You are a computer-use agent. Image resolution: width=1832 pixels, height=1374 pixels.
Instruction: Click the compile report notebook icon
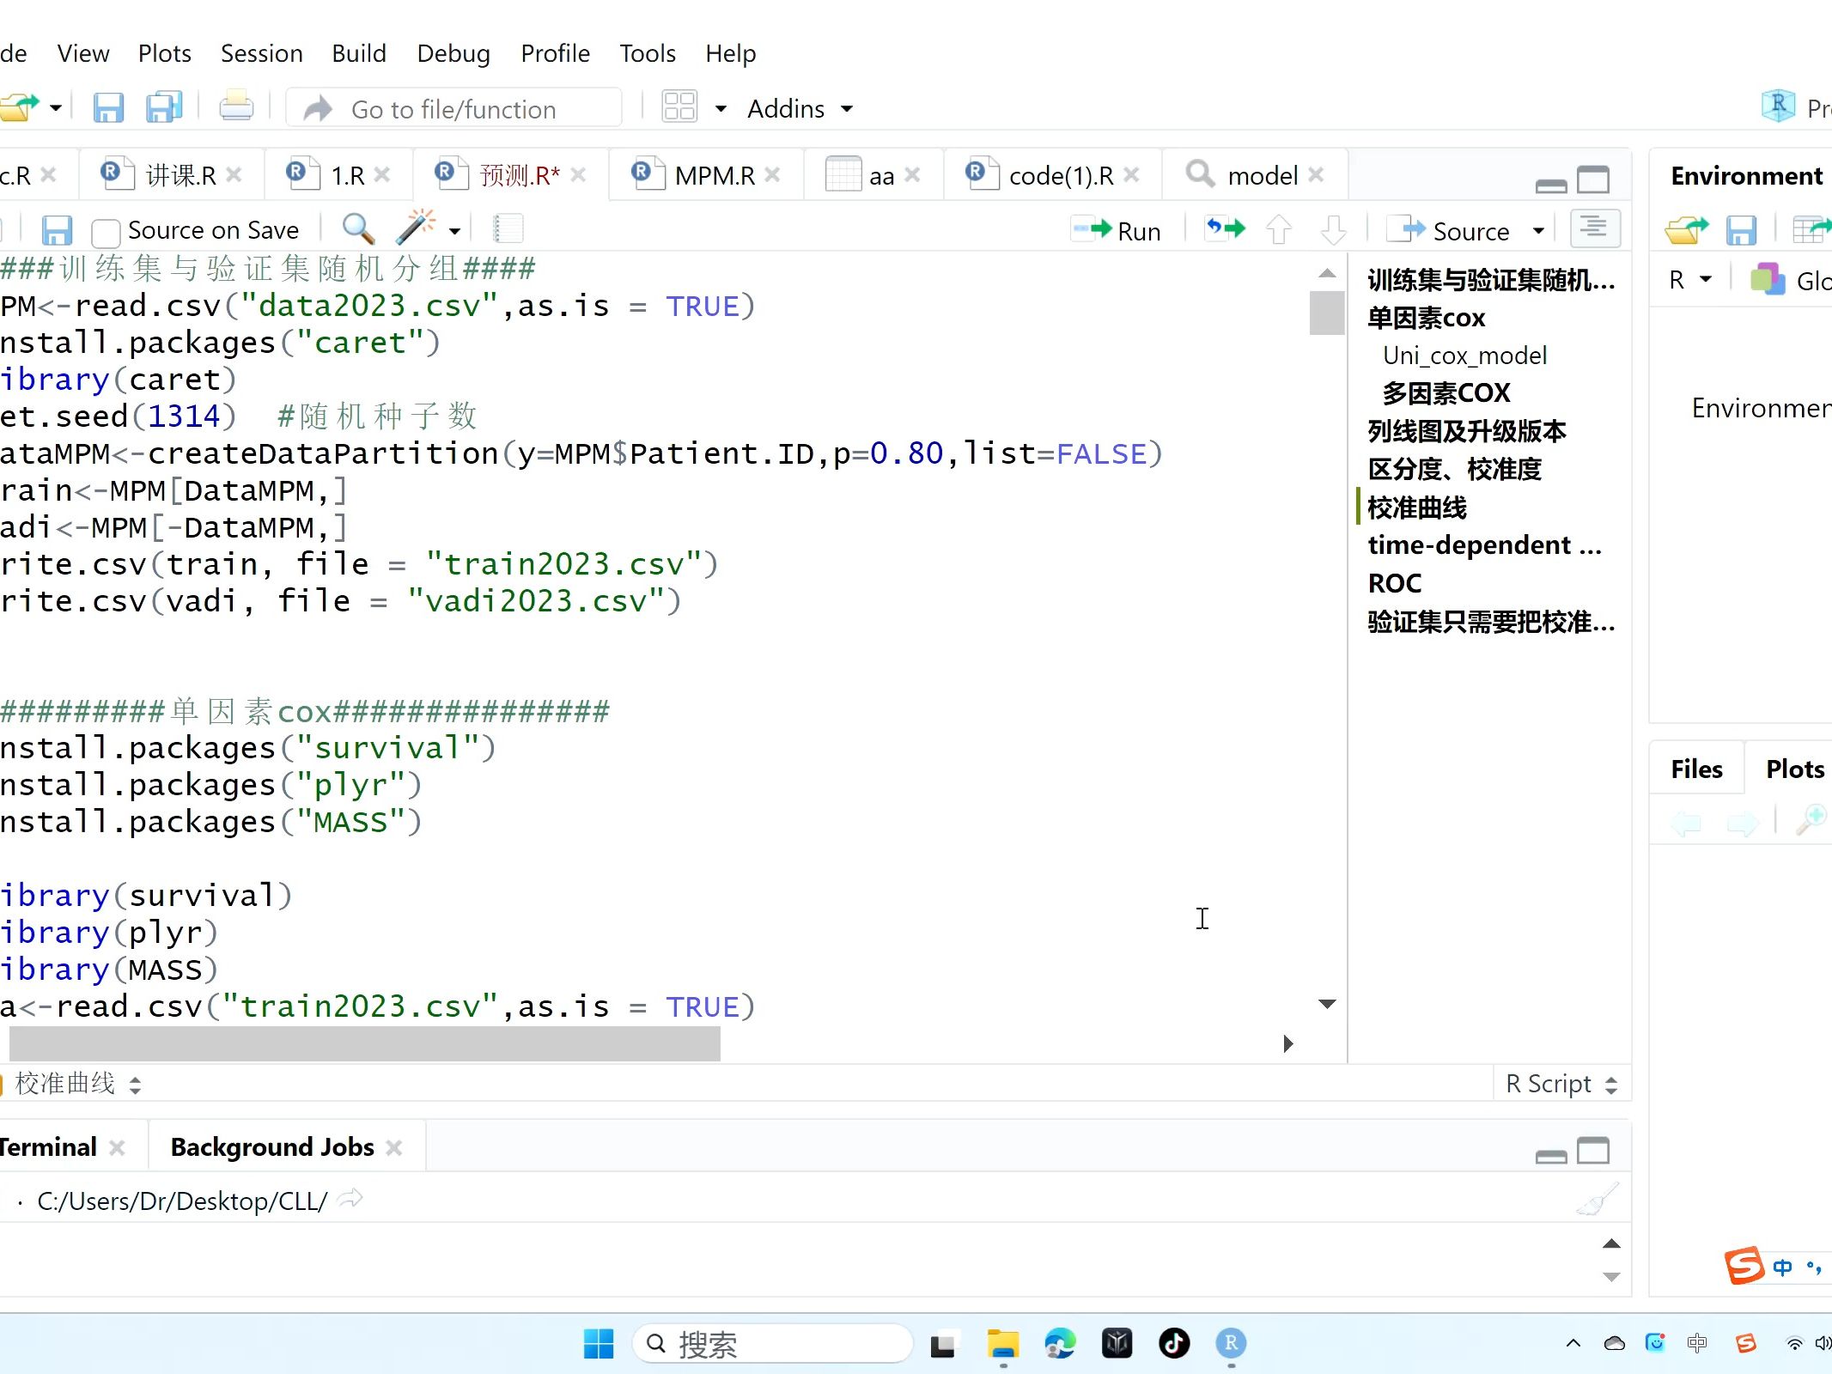508,229
